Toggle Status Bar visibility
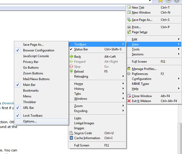The width and height of the screenshot is (182, 154). [x=97, y=49]
